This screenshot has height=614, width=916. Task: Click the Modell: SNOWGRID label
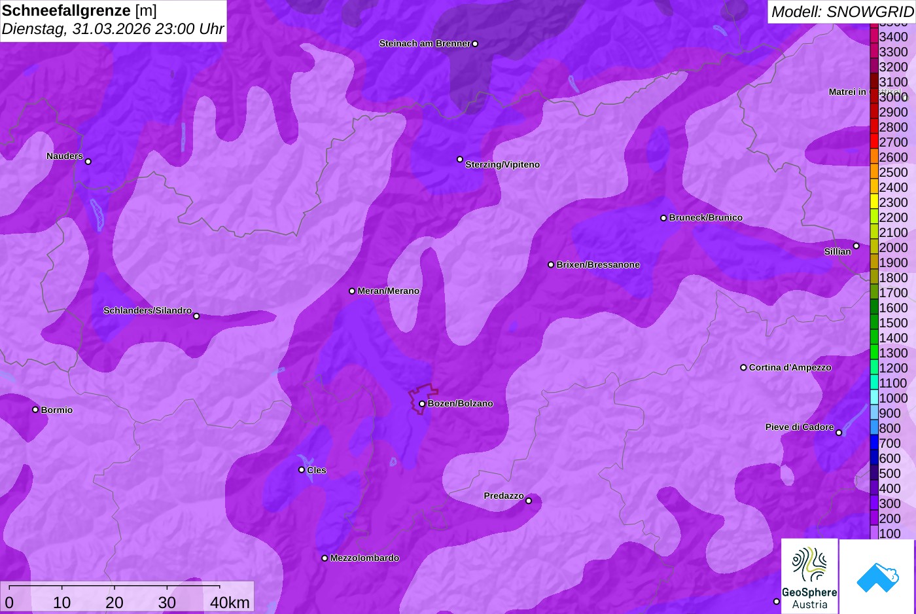pyautogui.click(x=842, y=12)
